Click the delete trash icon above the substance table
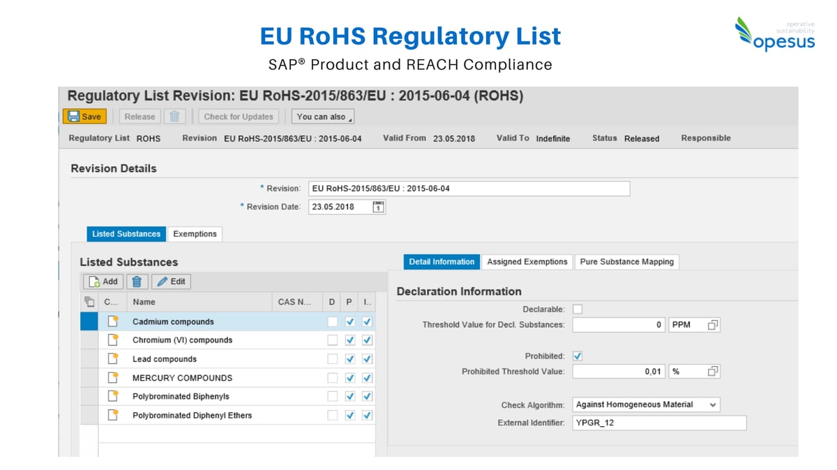Screen dimensions: 837x470 137,281
